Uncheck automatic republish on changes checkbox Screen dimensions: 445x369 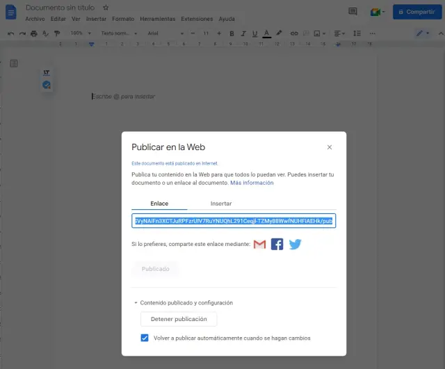(x=145, y=338)
